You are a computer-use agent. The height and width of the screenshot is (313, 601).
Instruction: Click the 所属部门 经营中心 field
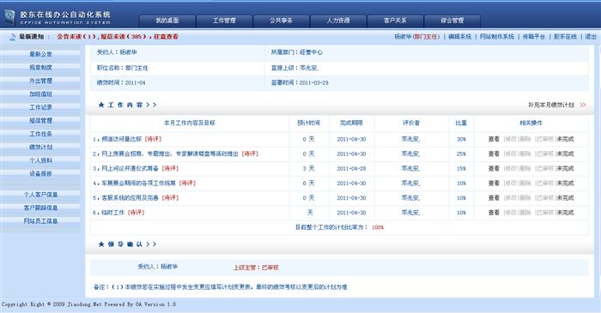click(x=297, y=52)
